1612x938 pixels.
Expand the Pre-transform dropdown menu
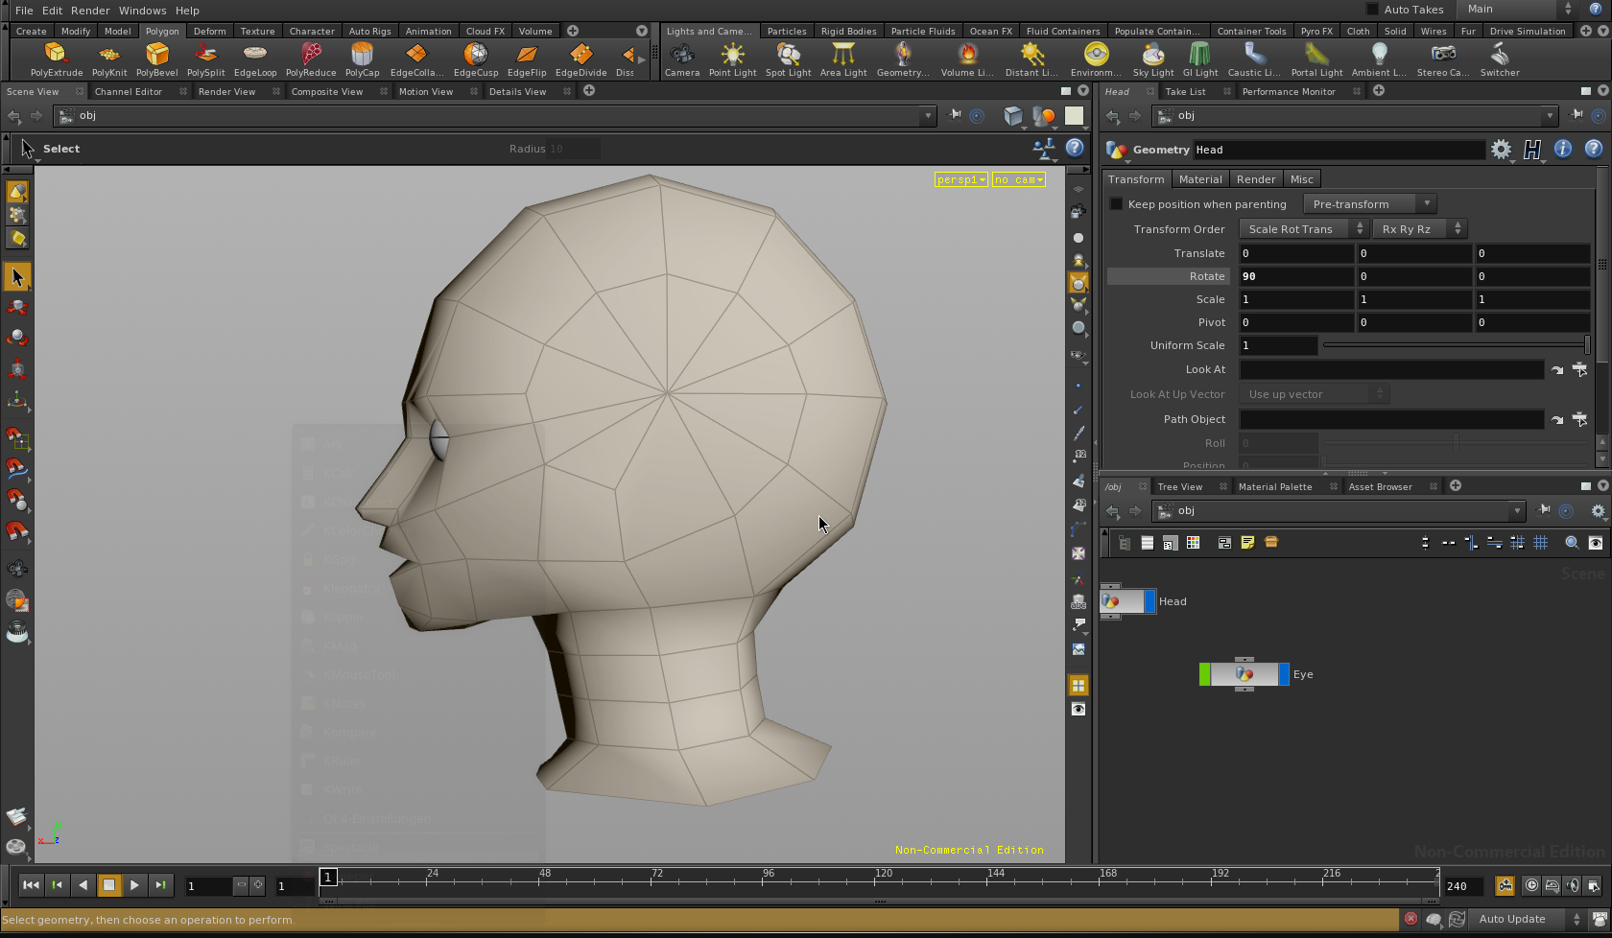1368,204
